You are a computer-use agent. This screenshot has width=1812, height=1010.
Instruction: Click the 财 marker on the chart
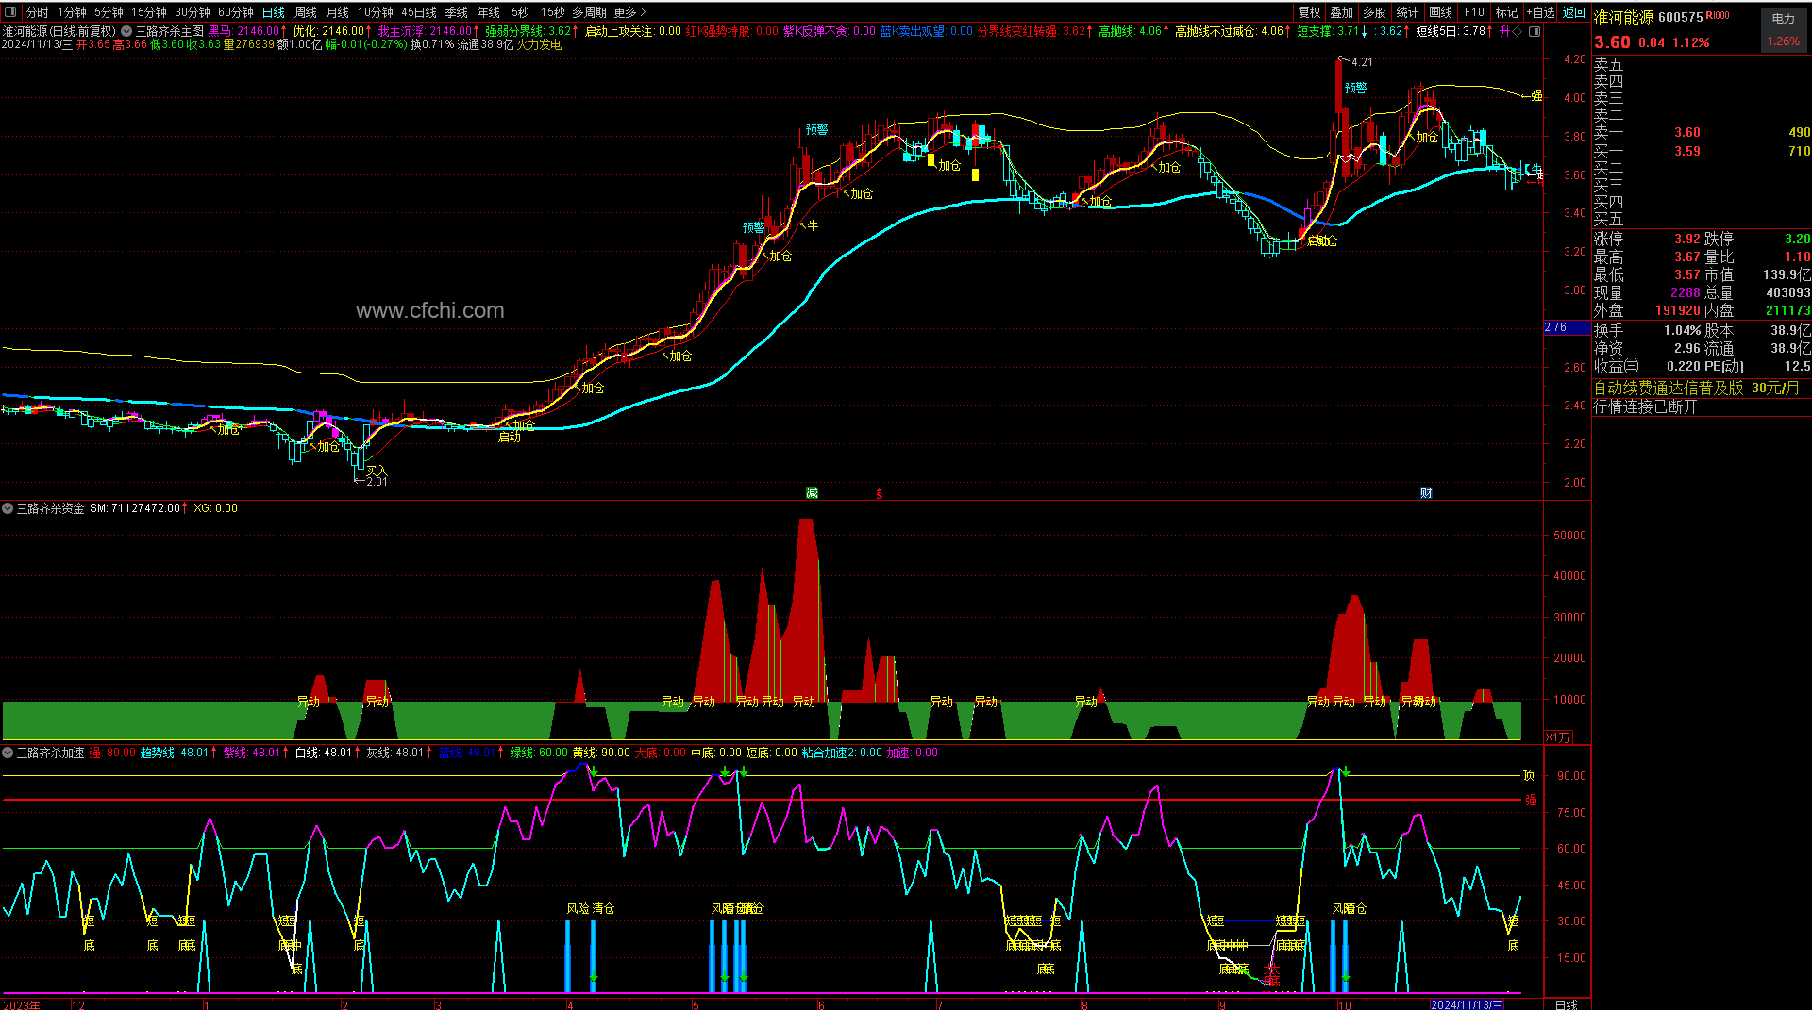pos(1426,493)
